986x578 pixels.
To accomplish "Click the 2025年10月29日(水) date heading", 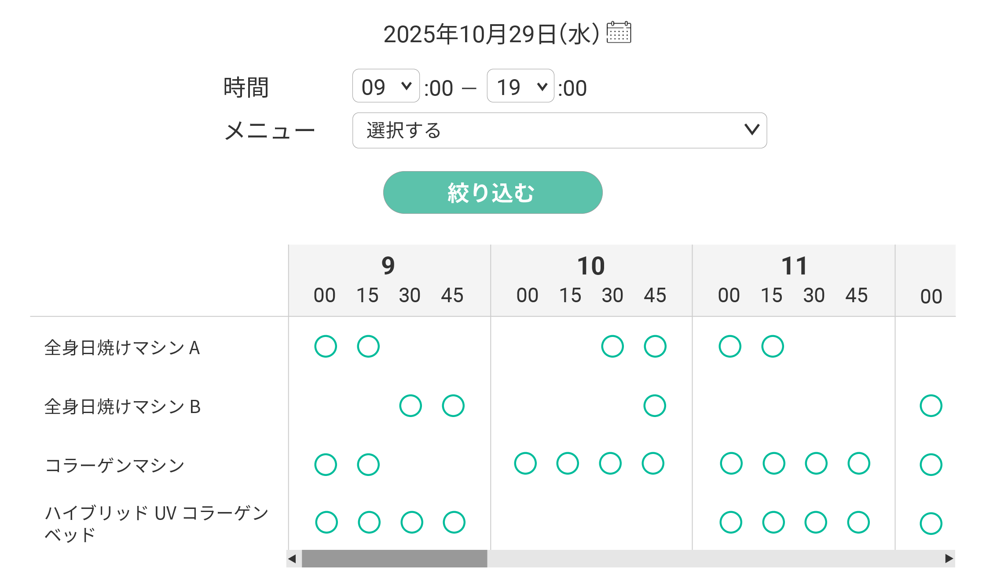I will click(491, 34).
